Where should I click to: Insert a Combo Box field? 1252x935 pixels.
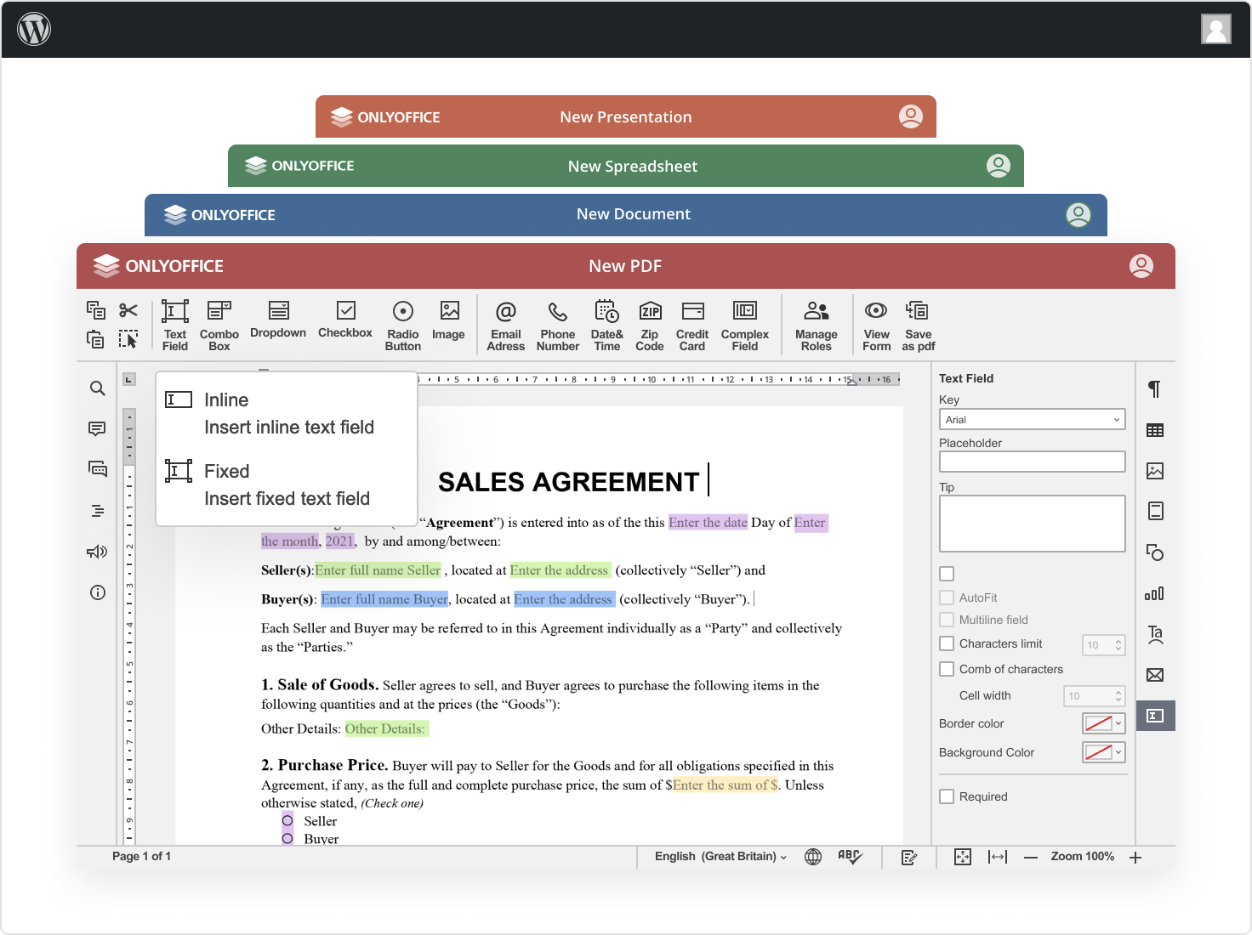coord(219,325)
